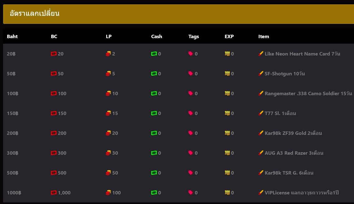Click the EXP column header

[x=229, y=36]
